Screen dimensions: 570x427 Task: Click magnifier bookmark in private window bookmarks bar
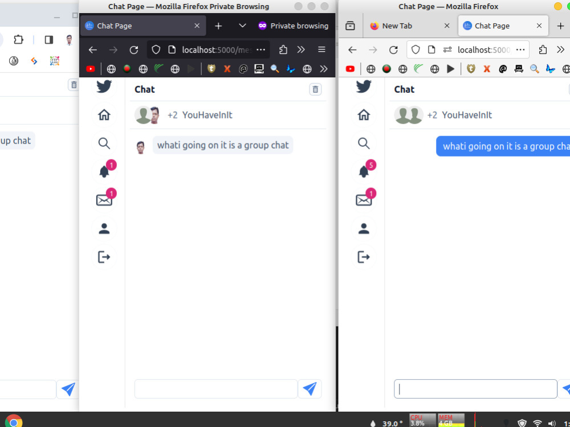[275, 69]
